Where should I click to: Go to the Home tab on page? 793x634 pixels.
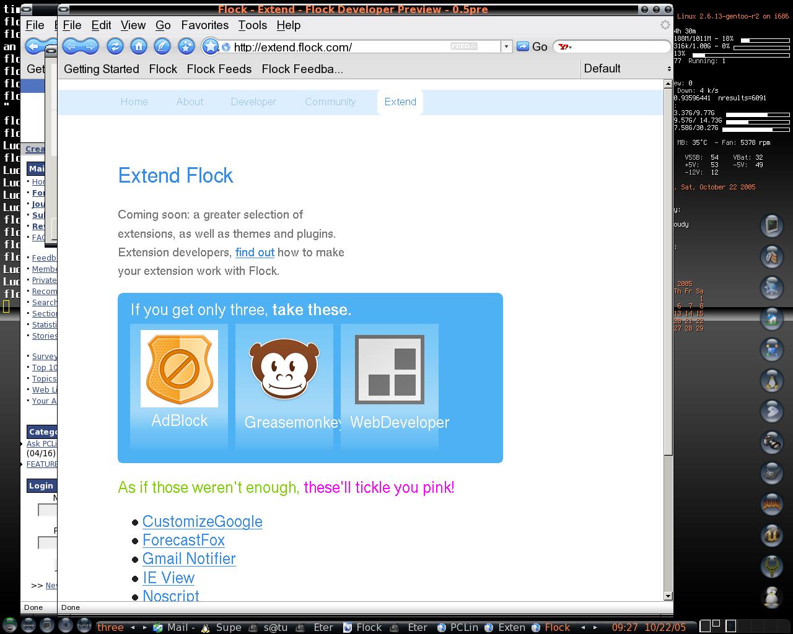134,102
